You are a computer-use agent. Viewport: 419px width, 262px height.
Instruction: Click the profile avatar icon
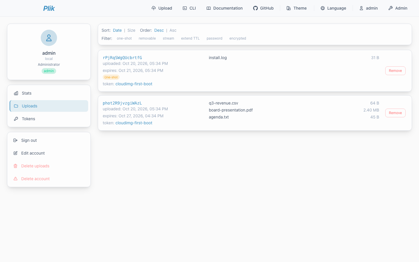tap(49, 38)
